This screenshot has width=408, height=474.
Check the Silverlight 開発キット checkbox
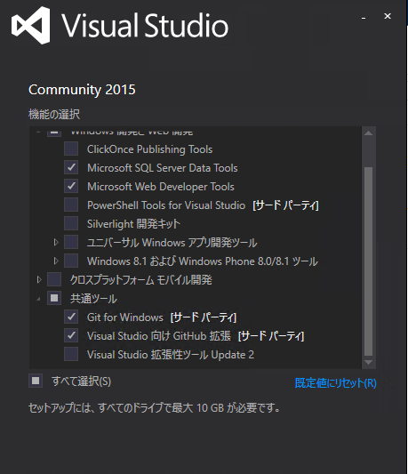pyautogui.click(x=71, y=224)
